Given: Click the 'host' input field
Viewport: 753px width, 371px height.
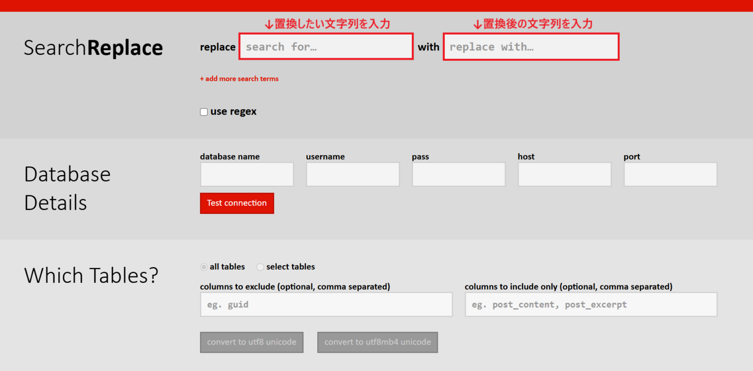Looking at the screenshot, I should [x=564, y=174].
